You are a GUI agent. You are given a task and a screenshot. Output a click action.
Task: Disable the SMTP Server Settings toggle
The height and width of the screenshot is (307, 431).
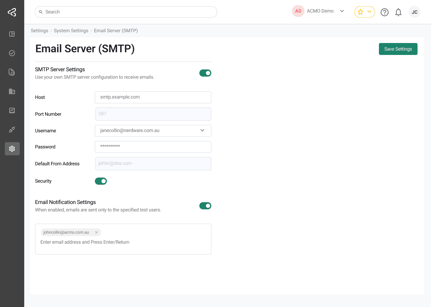click(x=205, y=73)
